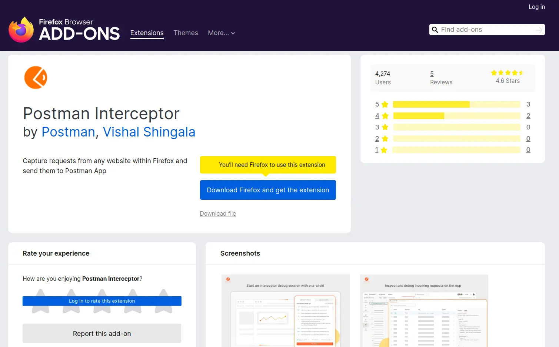Select the fifth rating star
This screenshot has height=347, width=559.
[x=163, y=301]
